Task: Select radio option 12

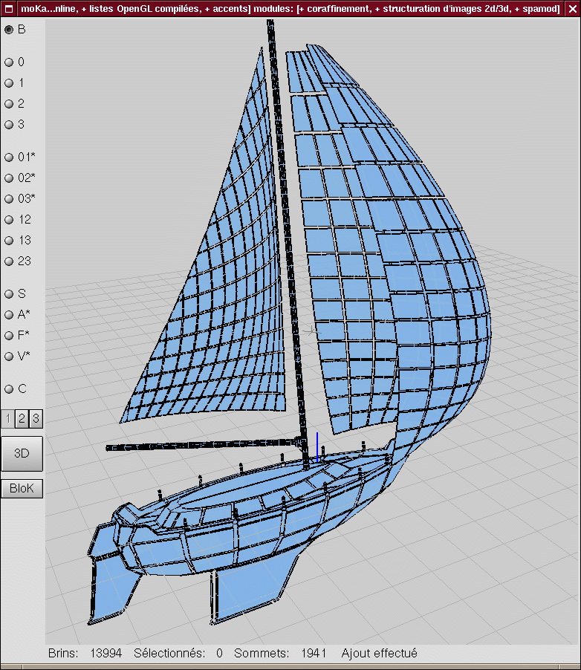Action: pos(10,220)
